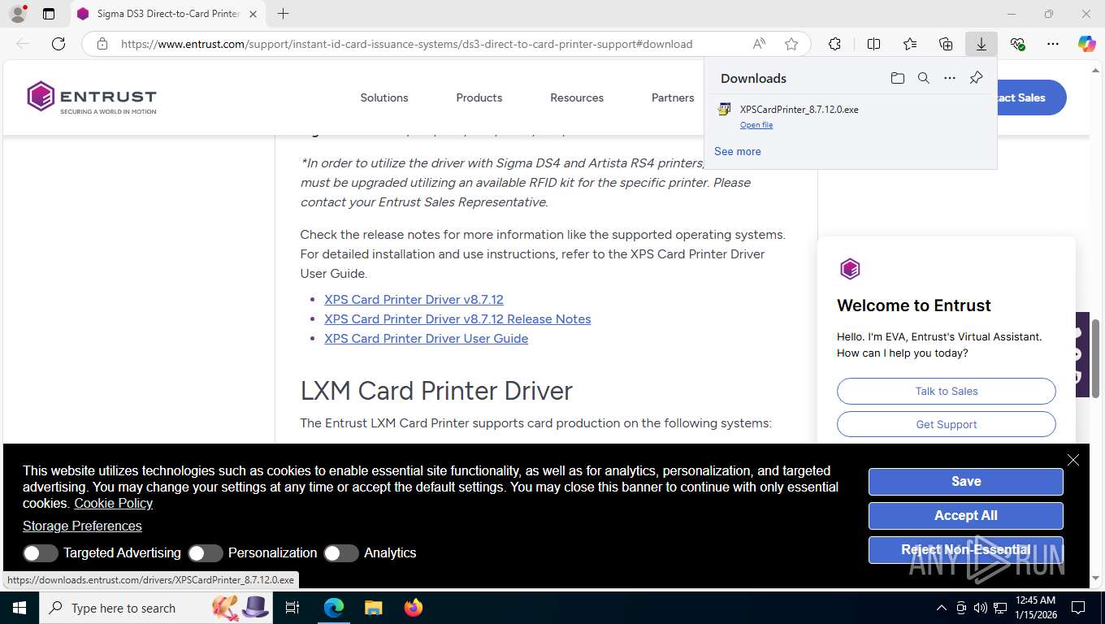Screen dimensions: 1105x624
Task: Accept All cookies
Action: click(x=966, y=515)
